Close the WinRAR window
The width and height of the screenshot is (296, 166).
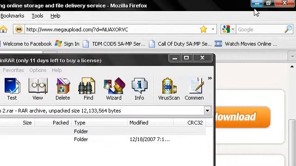tap(203, 58)
